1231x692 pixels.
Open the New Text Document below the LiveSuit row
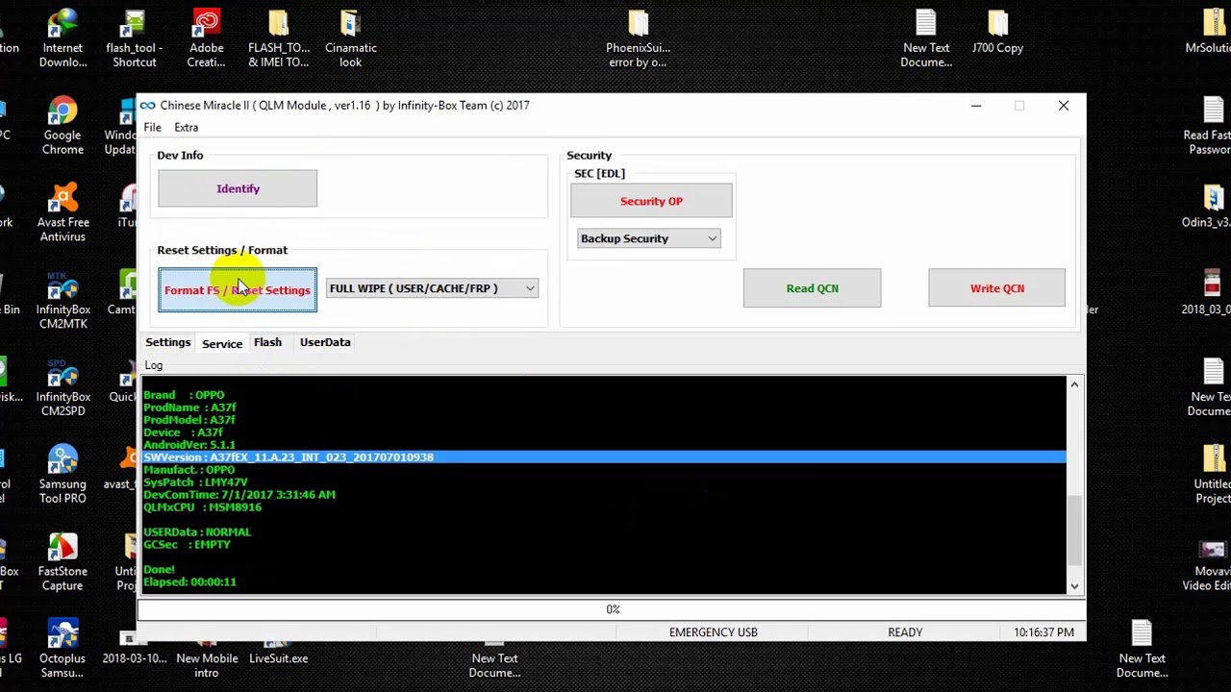click(x=494, y=658)
